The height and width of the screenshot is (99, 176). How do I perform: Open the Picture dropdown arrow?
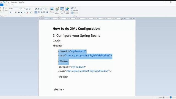[52, 13]
